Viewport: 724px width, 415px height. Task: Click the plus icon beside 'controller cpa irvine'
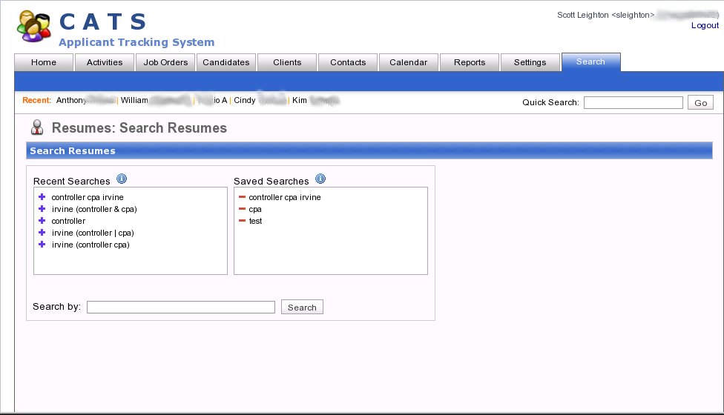pos(42,197)
